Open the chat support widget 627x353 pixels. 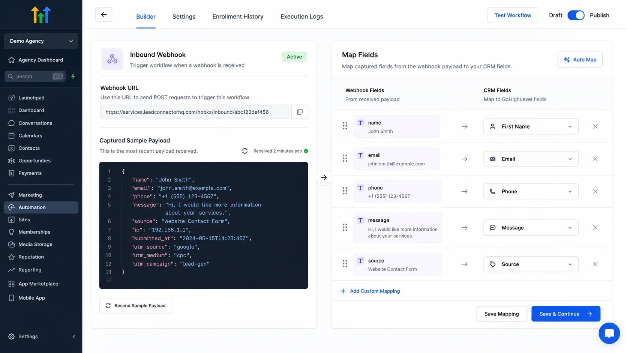609,333
